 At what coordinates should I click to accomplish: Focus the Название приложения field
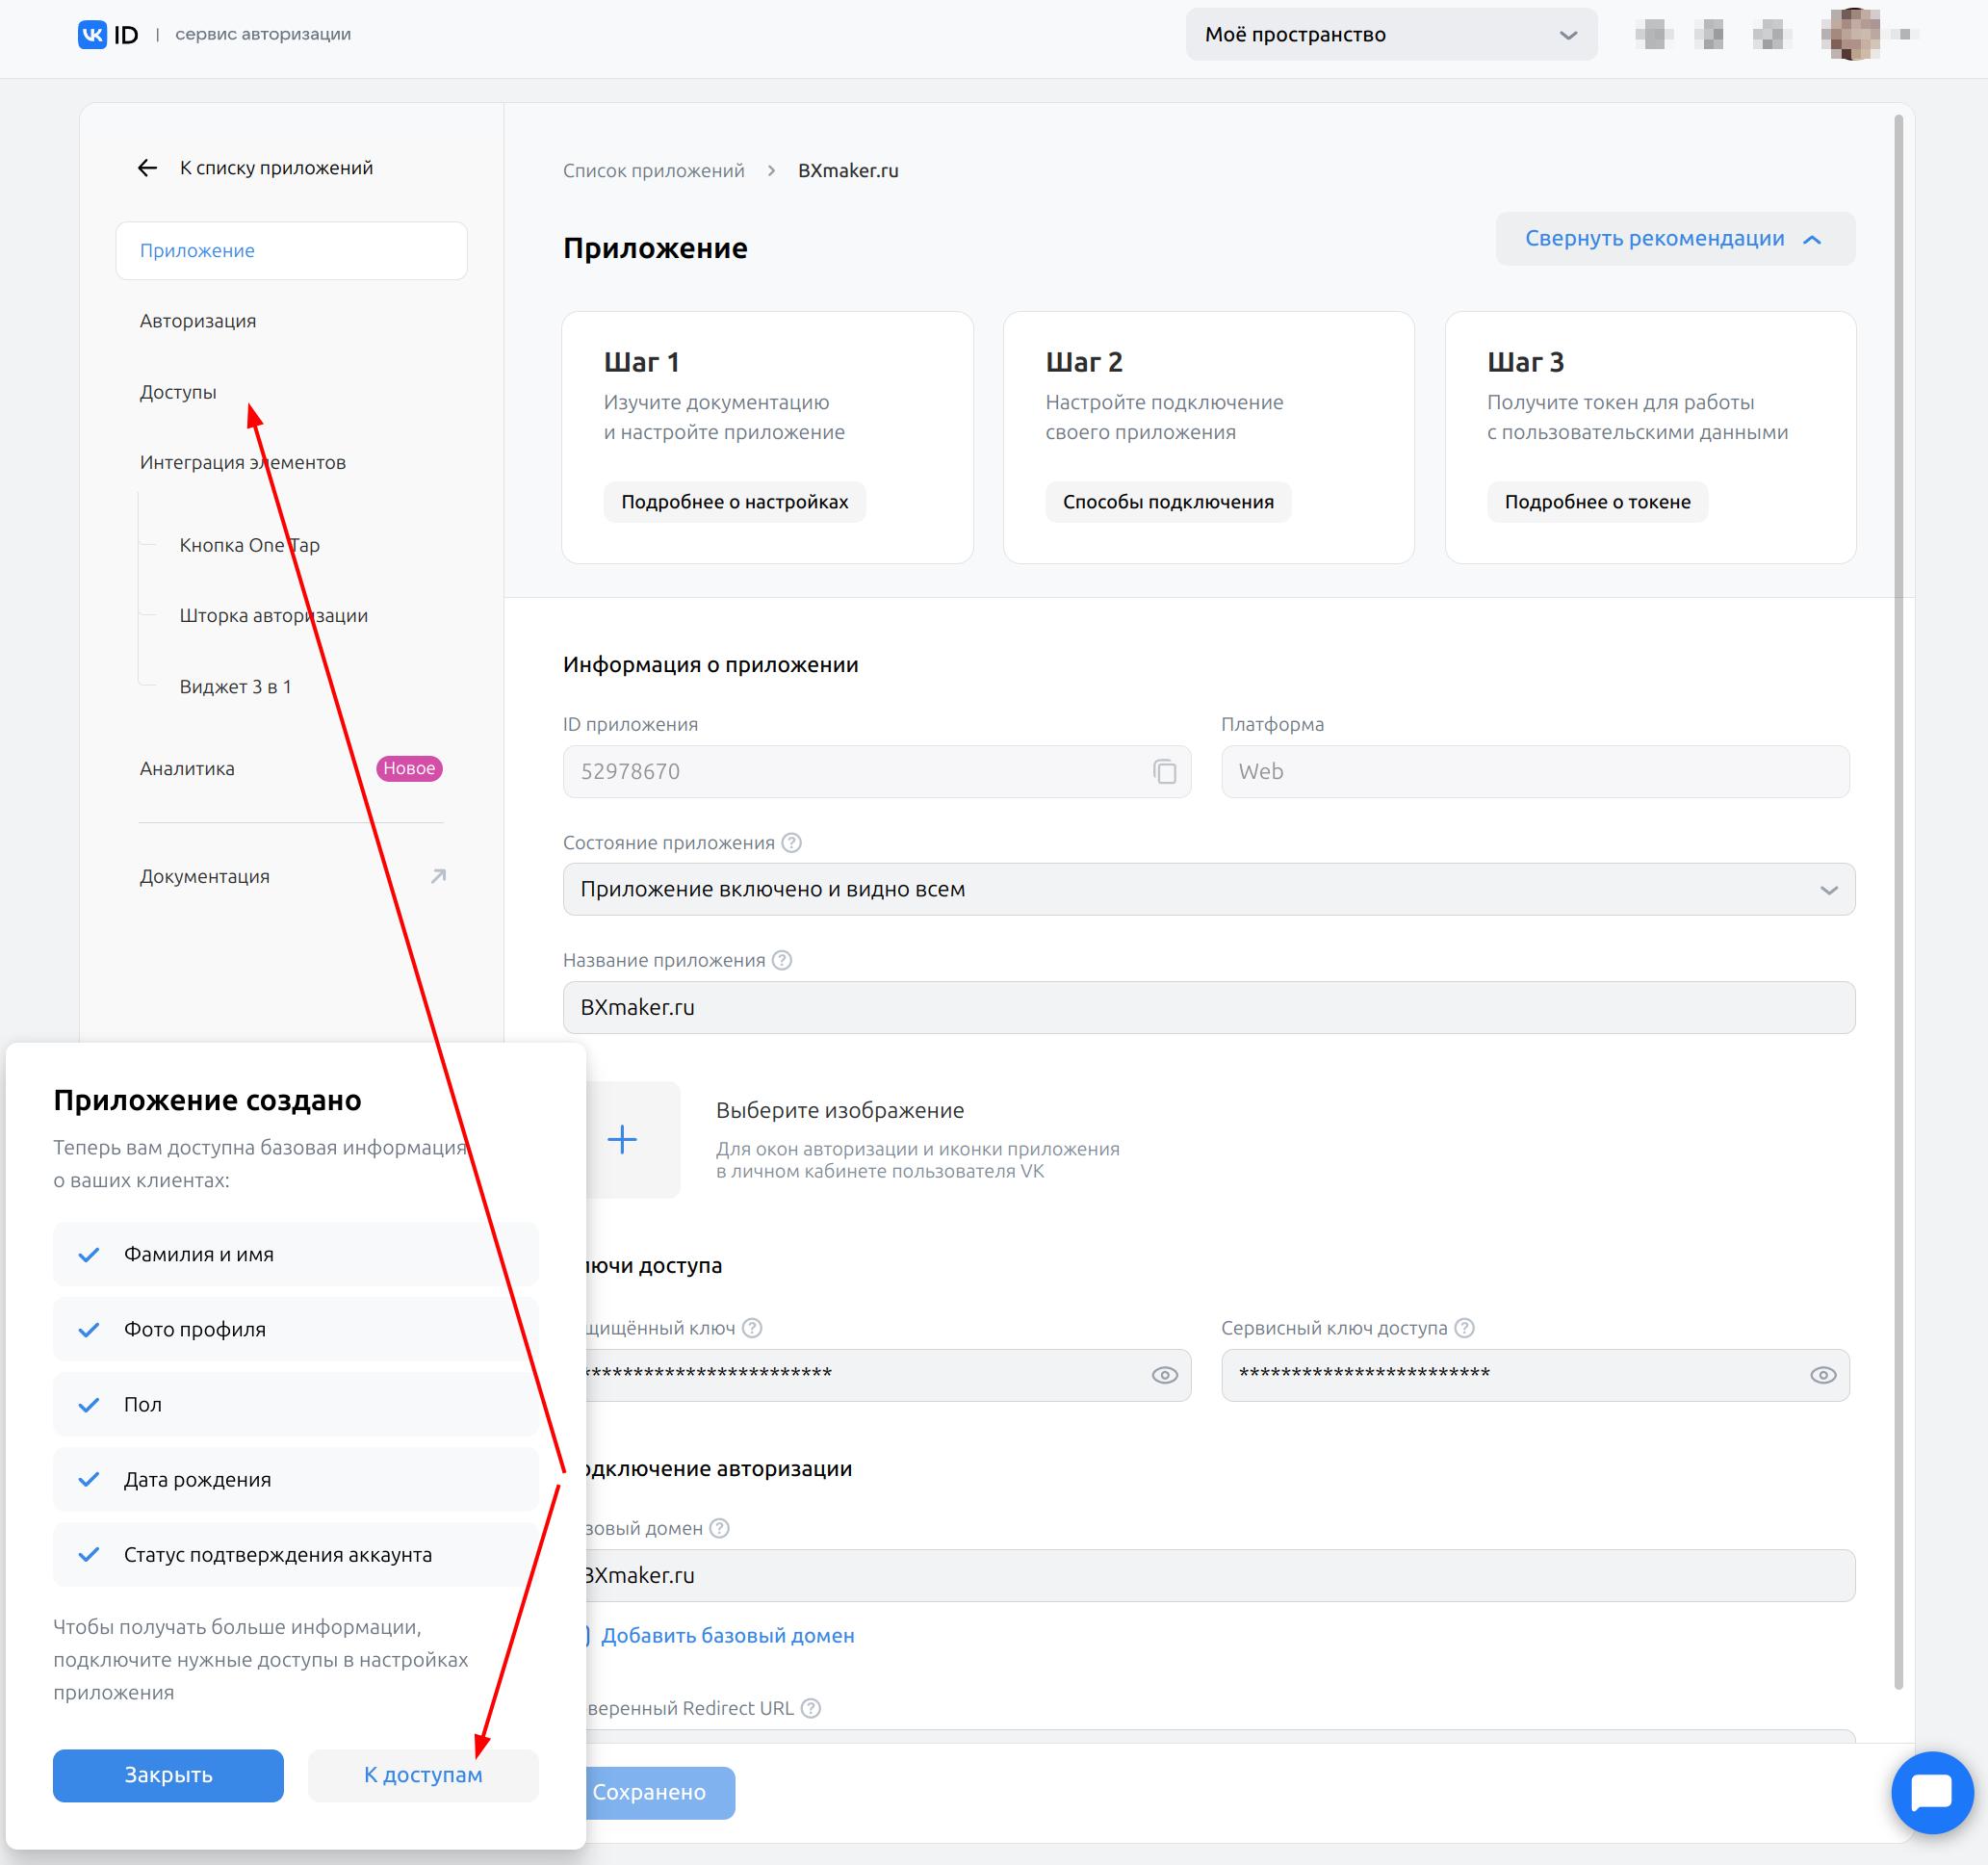click(x=1208, y=1007)
